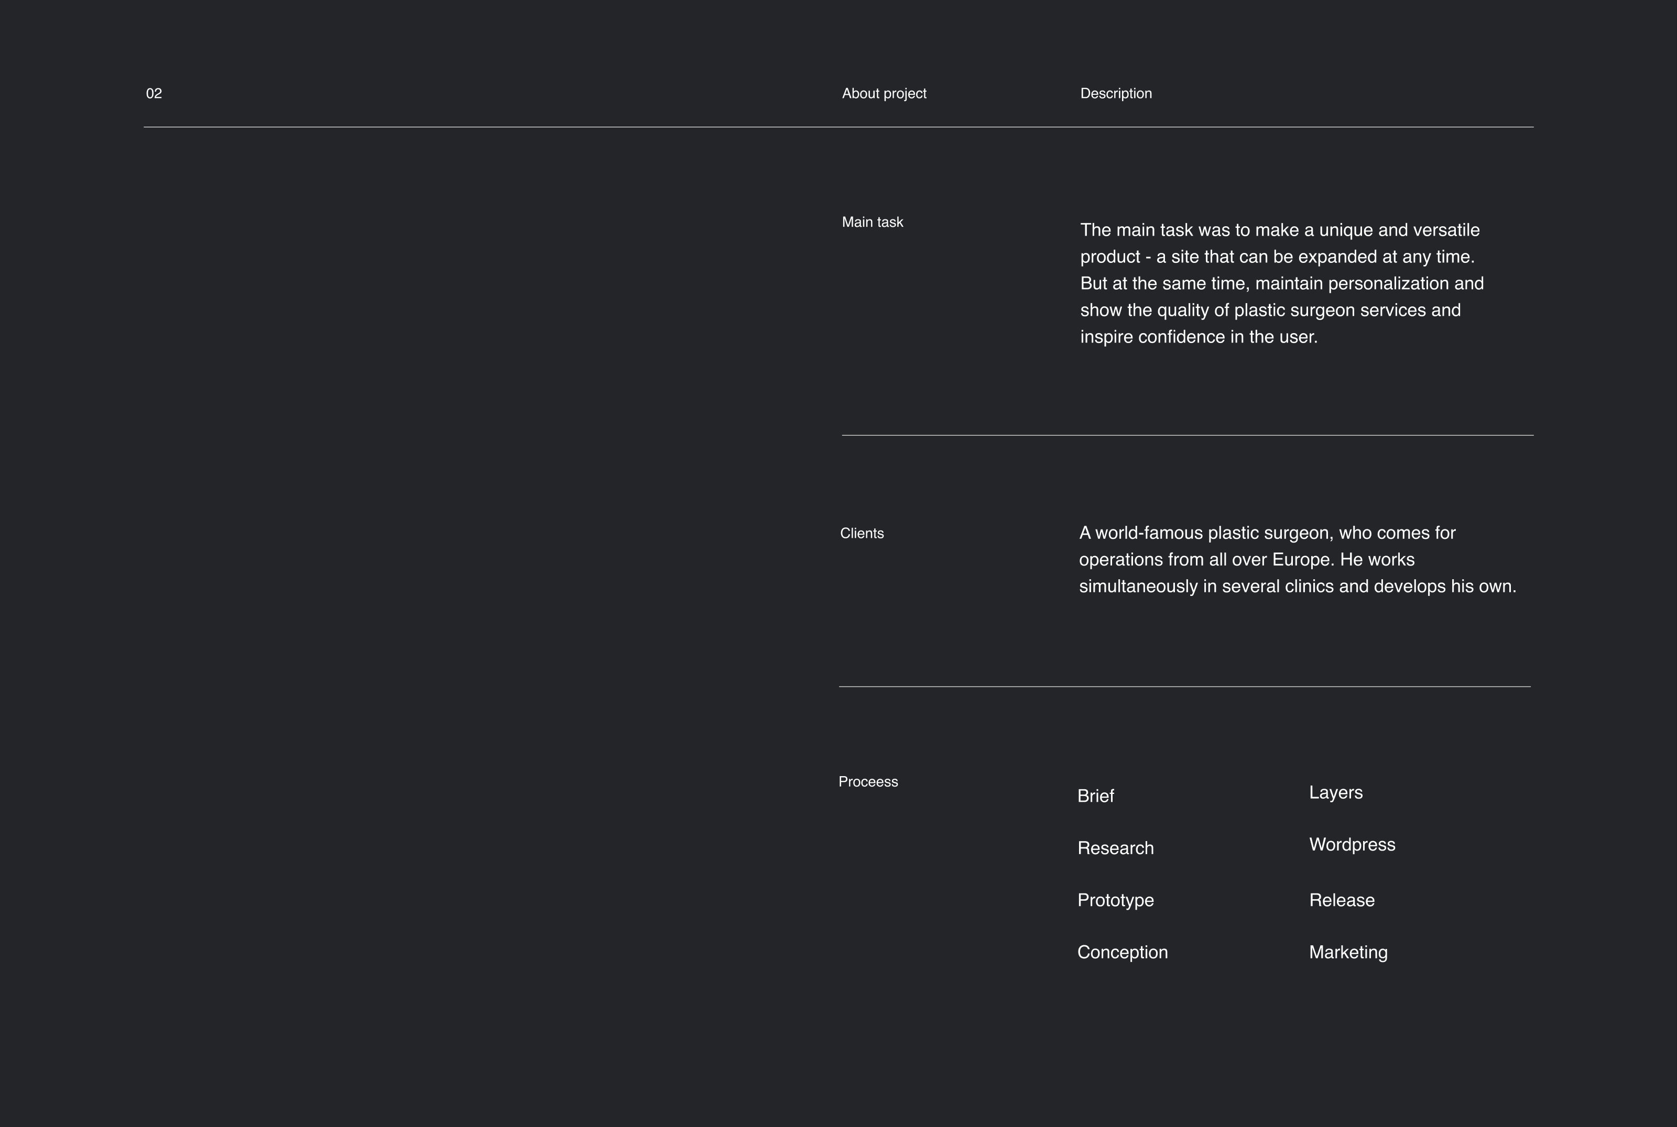Click the divider line below Clients section
The height and width of the screenshot is (1127, 1677).
[x=1184, y=687]
